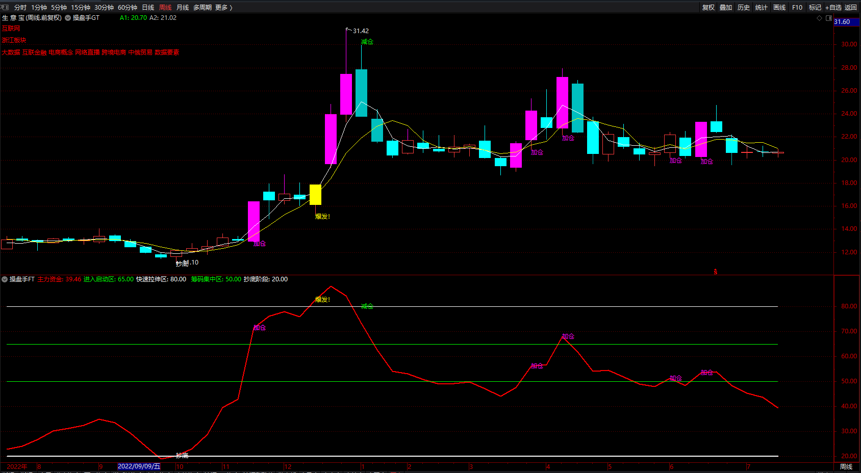Click the 周线 label at bottom right

click(846, 467)
